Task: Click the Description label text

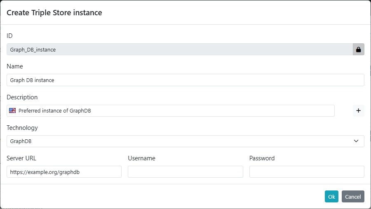Action: click(x=22, y=97)
